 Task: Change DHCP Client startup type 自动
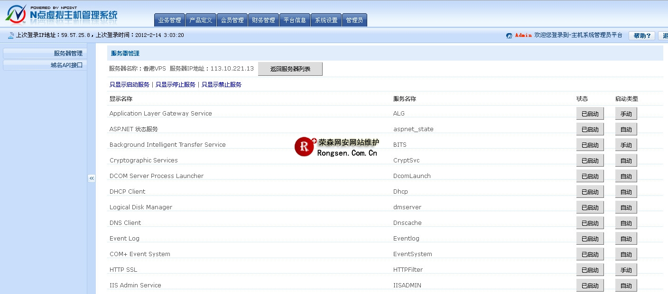[626, 192]
